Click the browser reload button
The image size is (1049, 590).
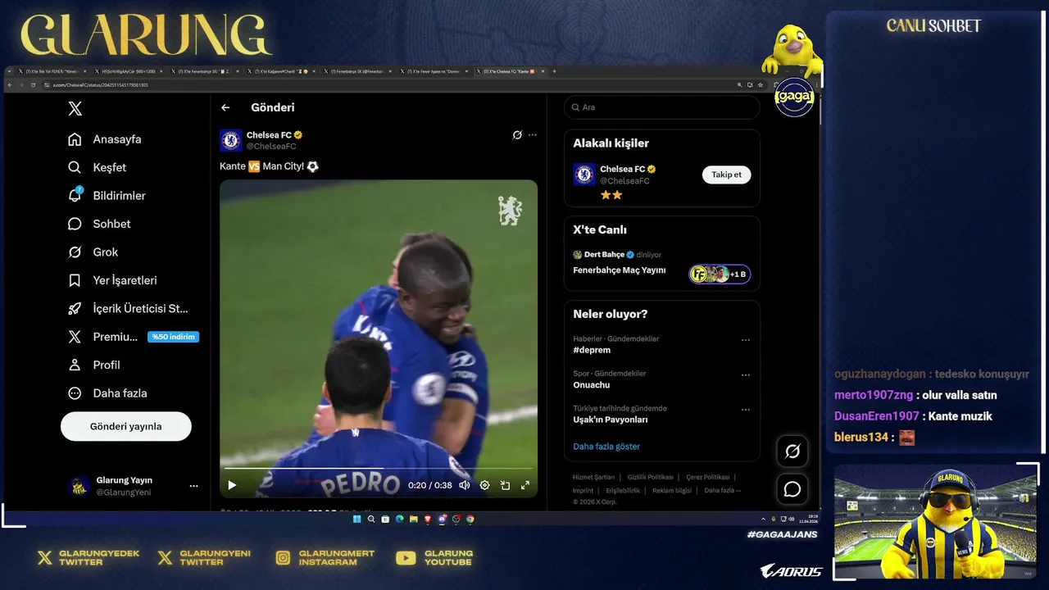tap(32, 85)
